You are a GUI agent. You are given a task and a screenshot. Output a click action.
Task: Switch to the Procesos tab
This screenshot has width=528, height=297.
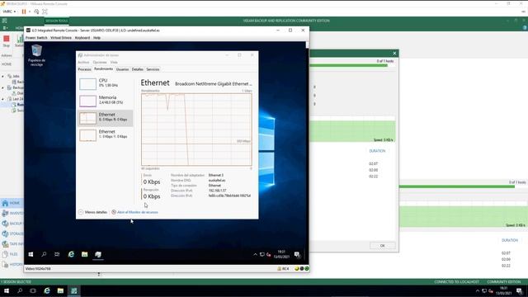pyautogui.click(x=84, y=69)
